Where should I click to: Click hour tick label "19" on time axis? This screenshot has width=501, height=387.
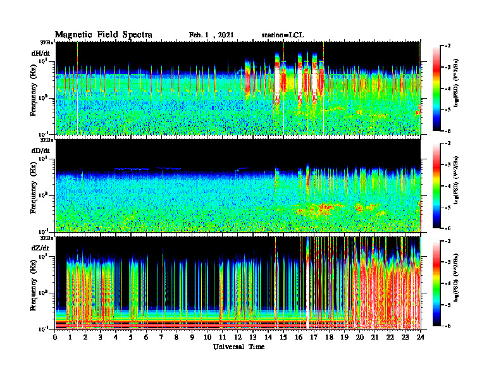(x=344, y=337)
